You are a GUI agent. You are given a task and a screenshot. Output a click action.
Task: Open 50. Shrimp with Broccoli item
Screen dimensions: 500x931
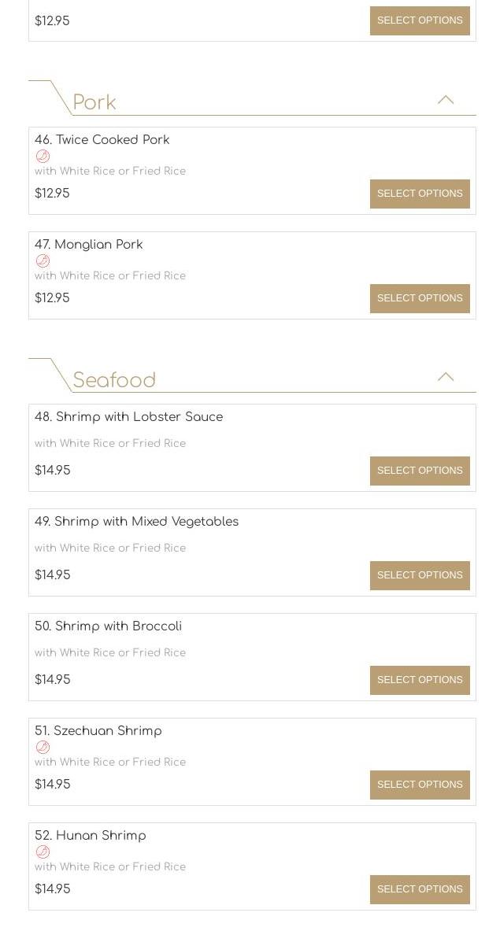109,626
